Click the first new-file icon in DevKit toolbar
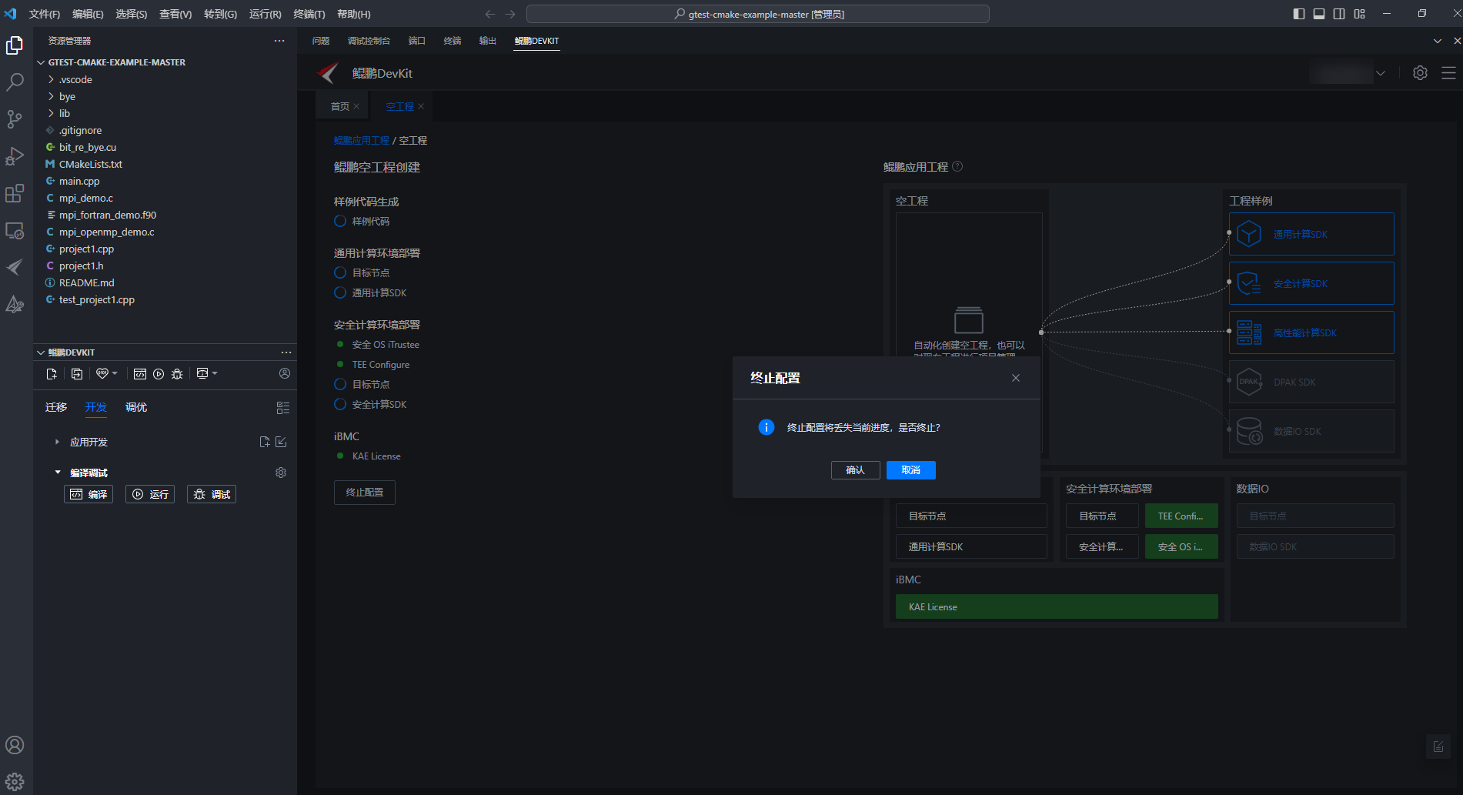 click(52, 373)
